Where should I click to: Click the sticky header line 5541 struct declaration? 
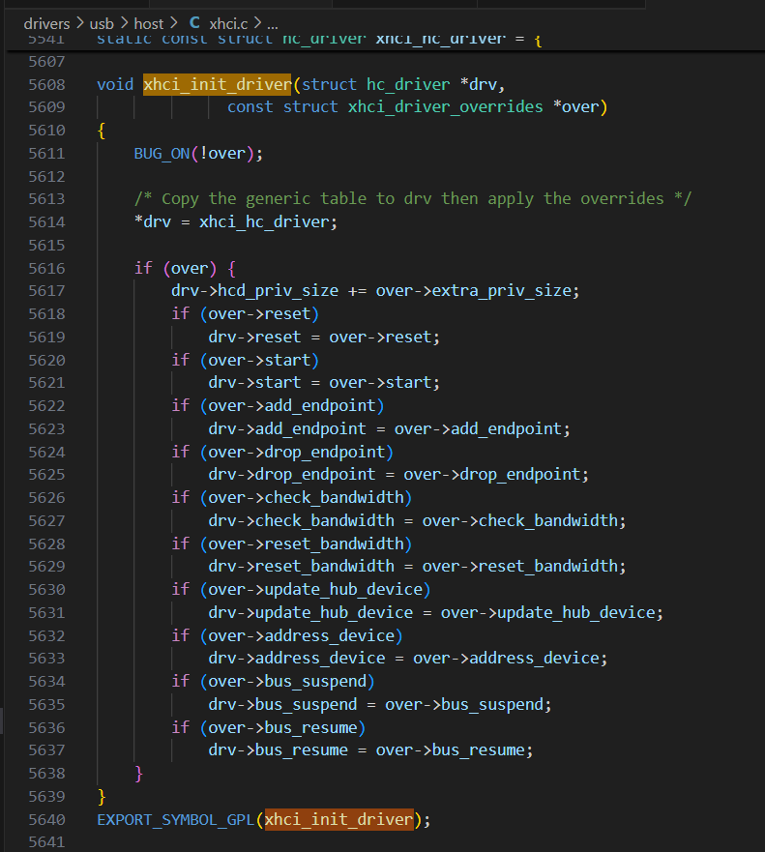click(319, 39)
